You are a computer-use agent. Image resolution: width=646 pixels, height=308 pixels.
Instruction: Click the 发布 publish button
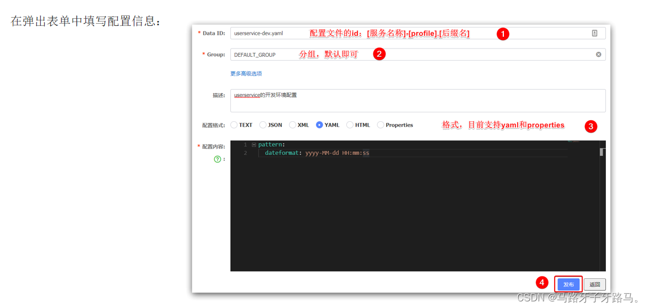[x=568, y=284]
